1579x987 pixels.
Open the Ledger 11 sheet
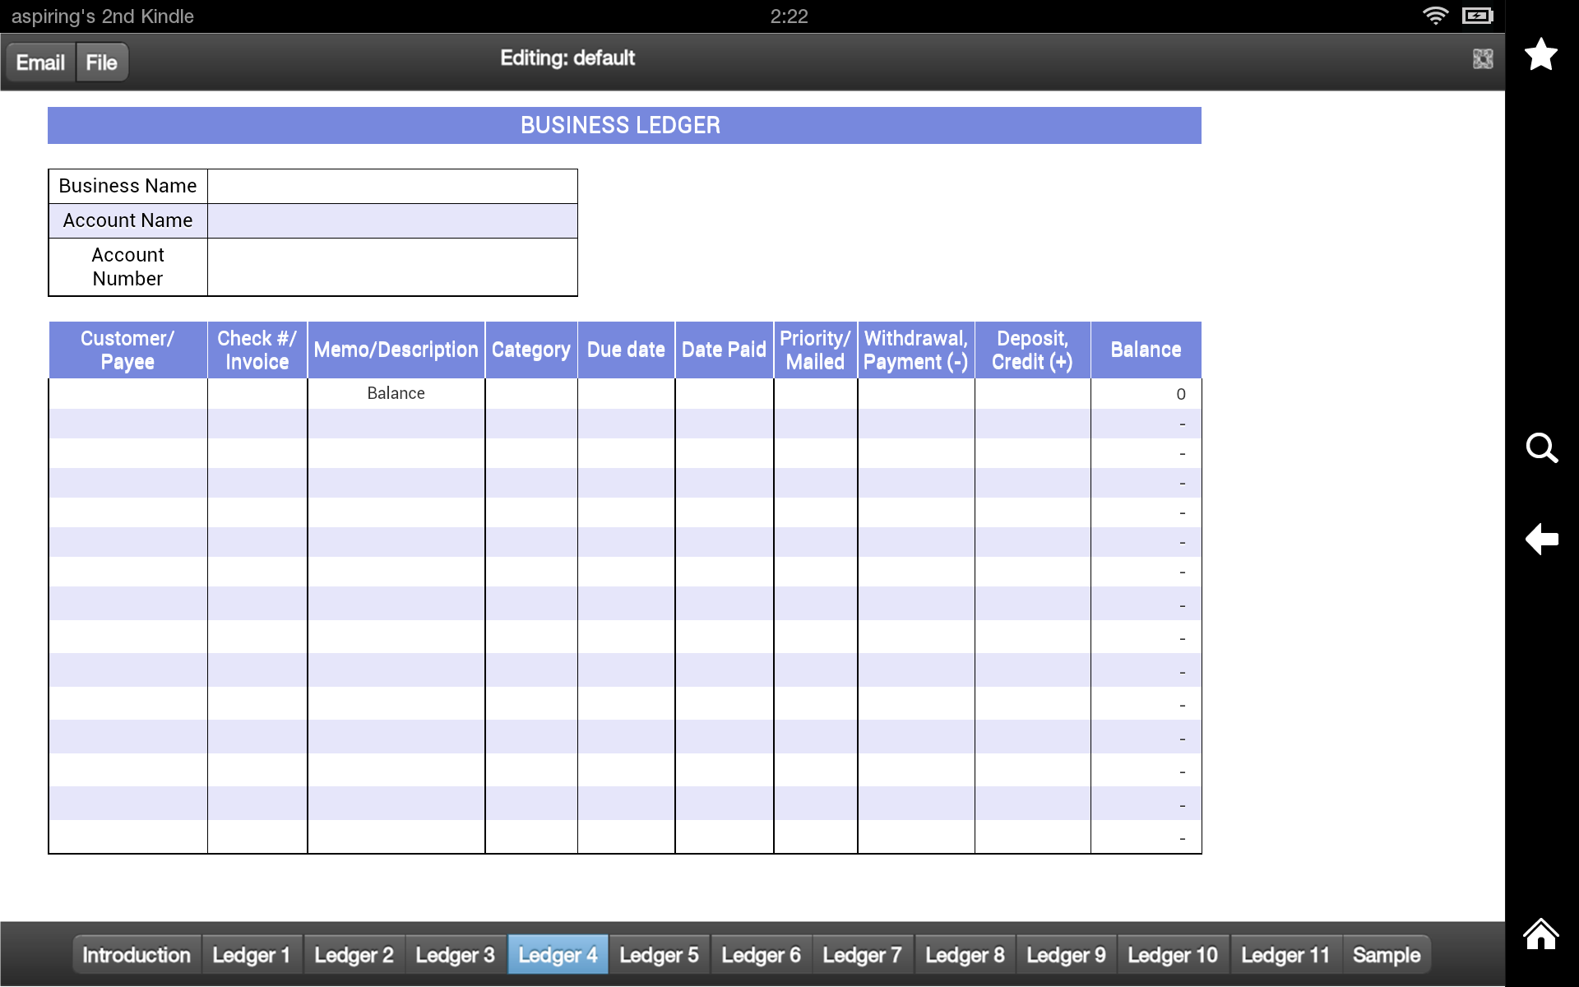click(x=1285, y=955)
